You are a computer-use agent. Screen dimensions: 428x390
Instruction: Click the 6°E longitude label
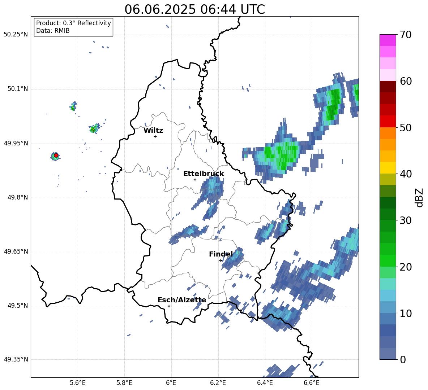click(x=171, y=383)
